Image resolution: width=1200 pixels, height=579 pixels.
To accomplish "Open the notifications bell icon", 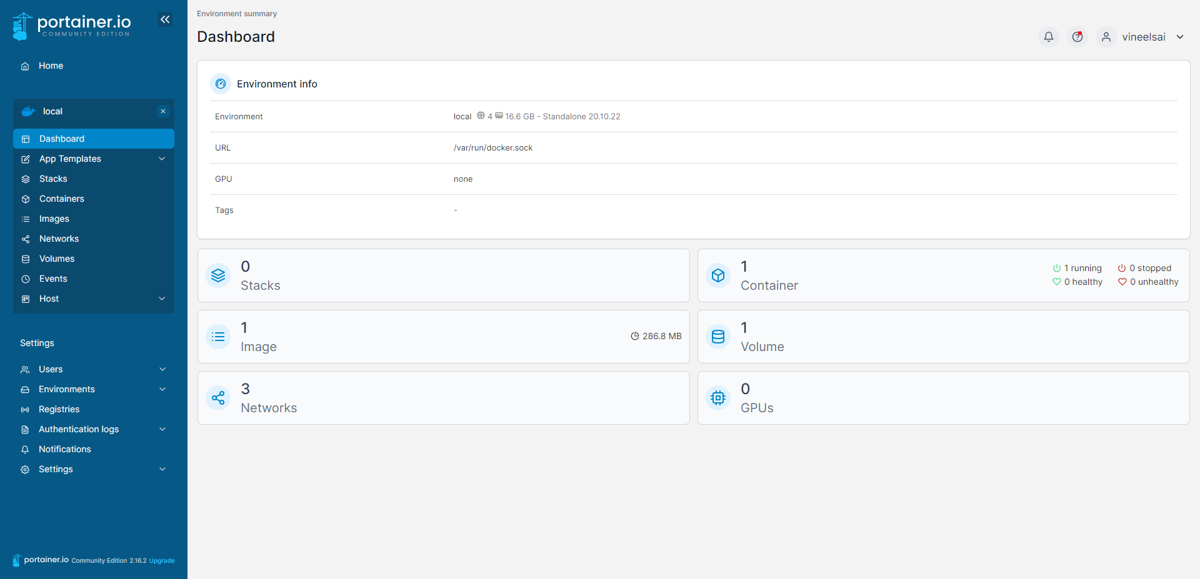I will 1048,37.
